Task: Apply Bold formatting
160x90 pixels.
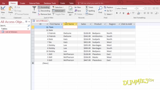Action: 117,13
